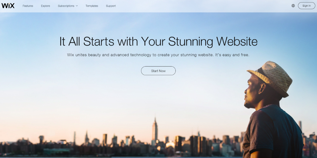Viewport: 317px width, 158px height.
Task: Expand the Subscriptions chevron arrow
Action: (x=77, y=6)
